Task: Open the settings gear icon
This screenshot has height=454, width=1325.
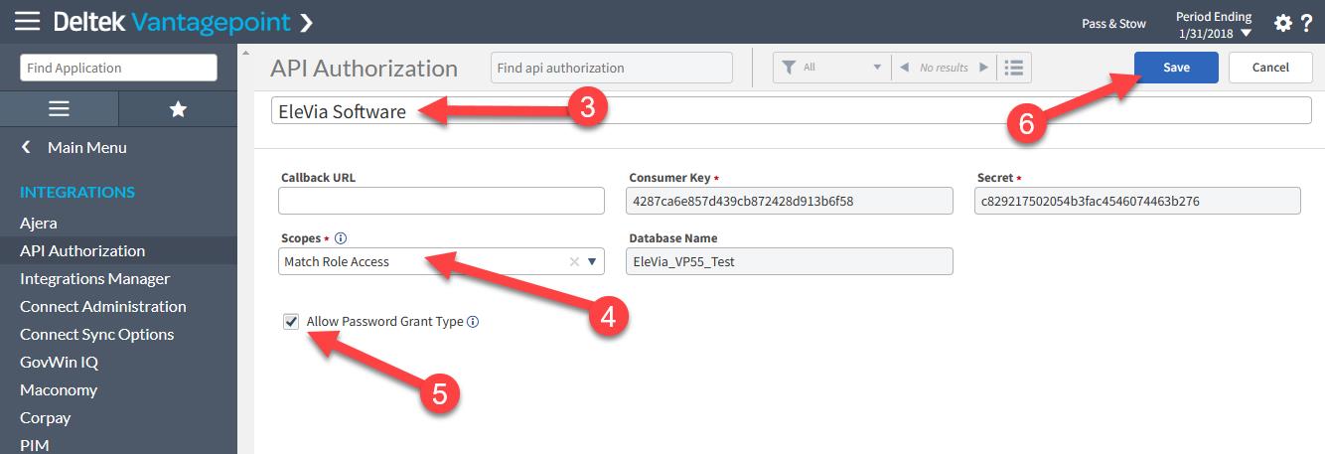Action: click(1283, 23)
